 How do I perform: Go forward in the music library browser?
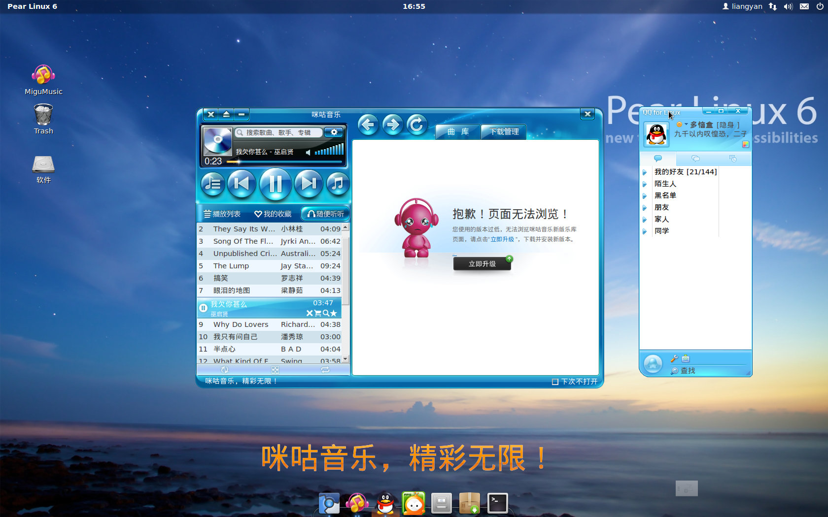pyautogui.click(x=393, y=125)
